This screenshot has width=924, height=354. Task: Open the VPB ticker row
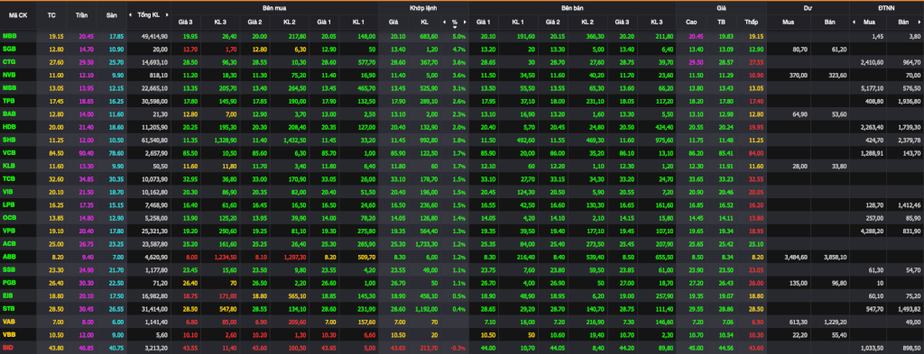pyautogui.click(x=462, y=231)
